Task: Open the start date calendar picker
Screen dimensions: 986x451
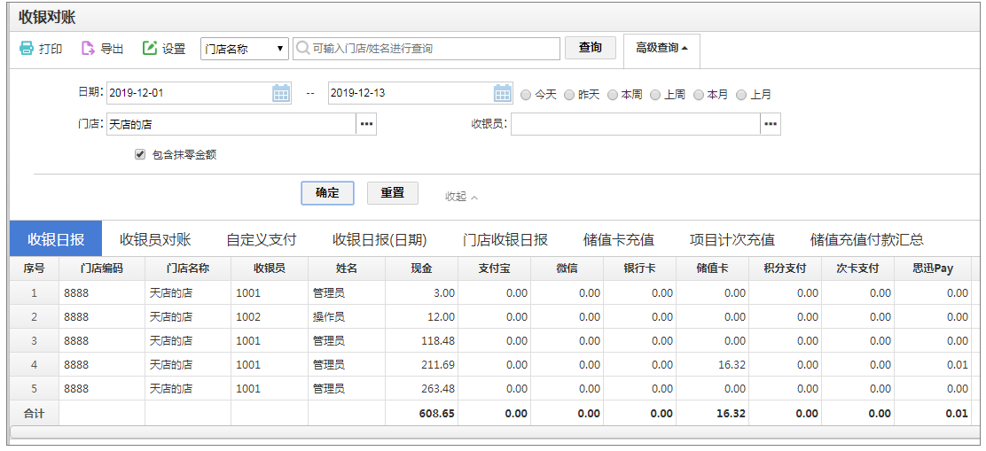Action: [280, 93]
